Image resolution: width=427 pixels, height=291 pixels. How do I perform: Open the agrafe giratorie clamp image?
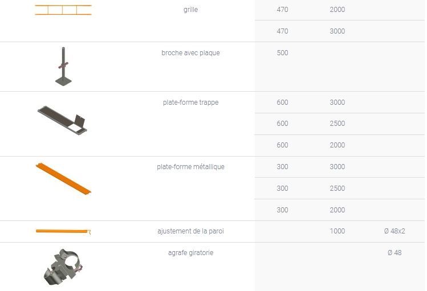click(63, 266)
